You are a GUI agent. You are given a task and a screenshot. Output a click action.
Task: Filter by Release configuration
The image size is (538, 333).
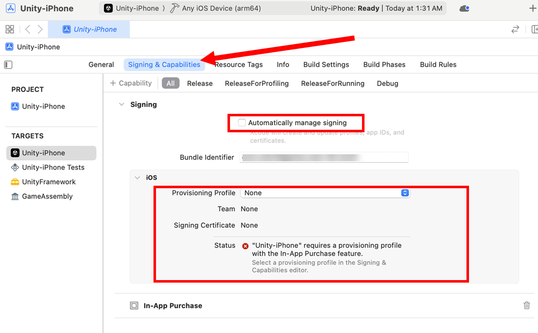pos(199,83)
